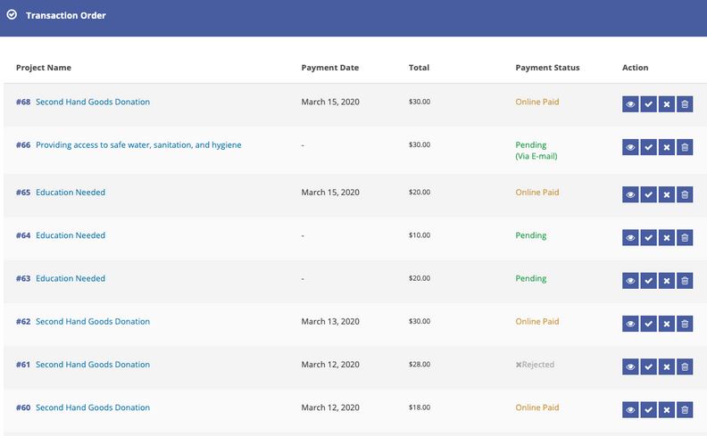View details of transaction #68
This screenshot has height=436, width=707.
630,104
